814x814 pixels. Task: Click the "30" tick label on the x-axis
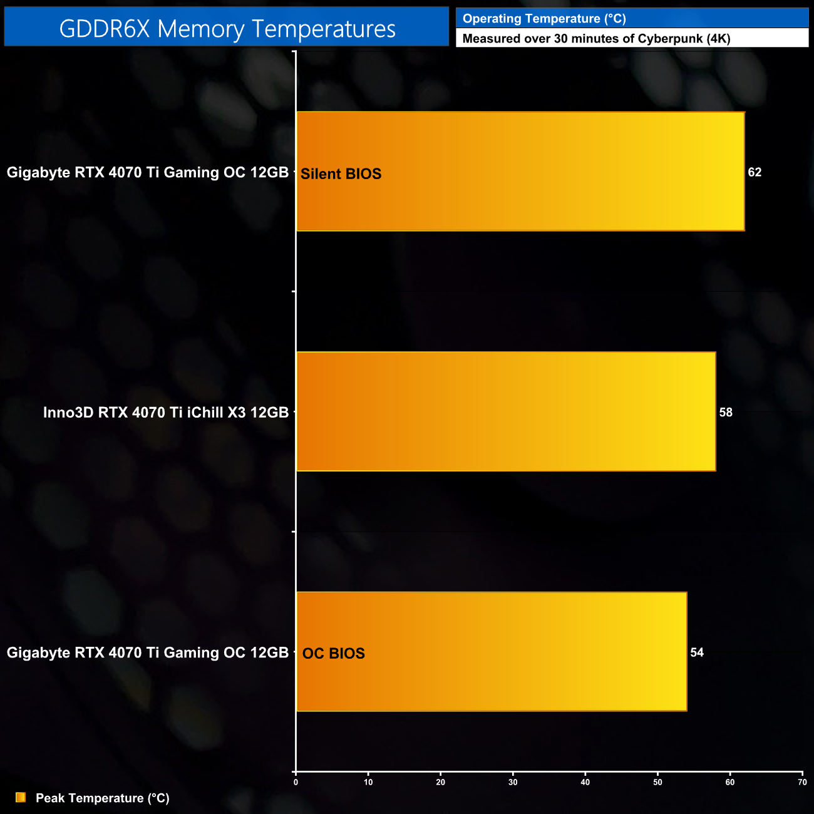513,782
